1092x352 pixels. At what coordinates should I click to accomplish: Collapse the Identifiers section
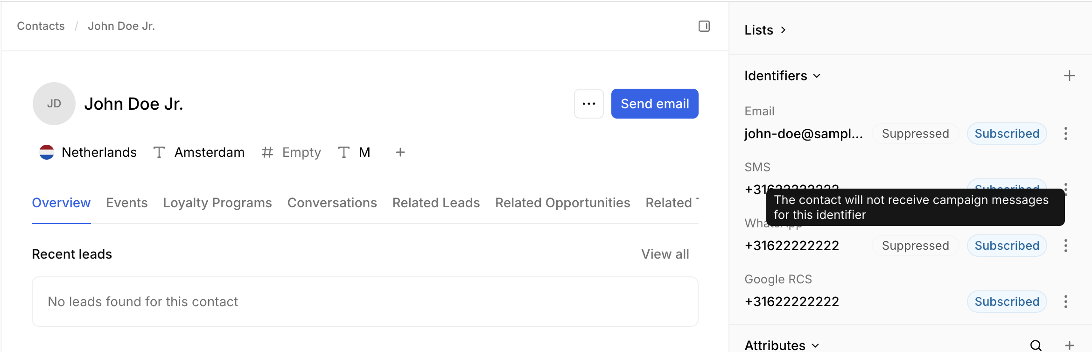pyautogui.click(x=782, y=76)
